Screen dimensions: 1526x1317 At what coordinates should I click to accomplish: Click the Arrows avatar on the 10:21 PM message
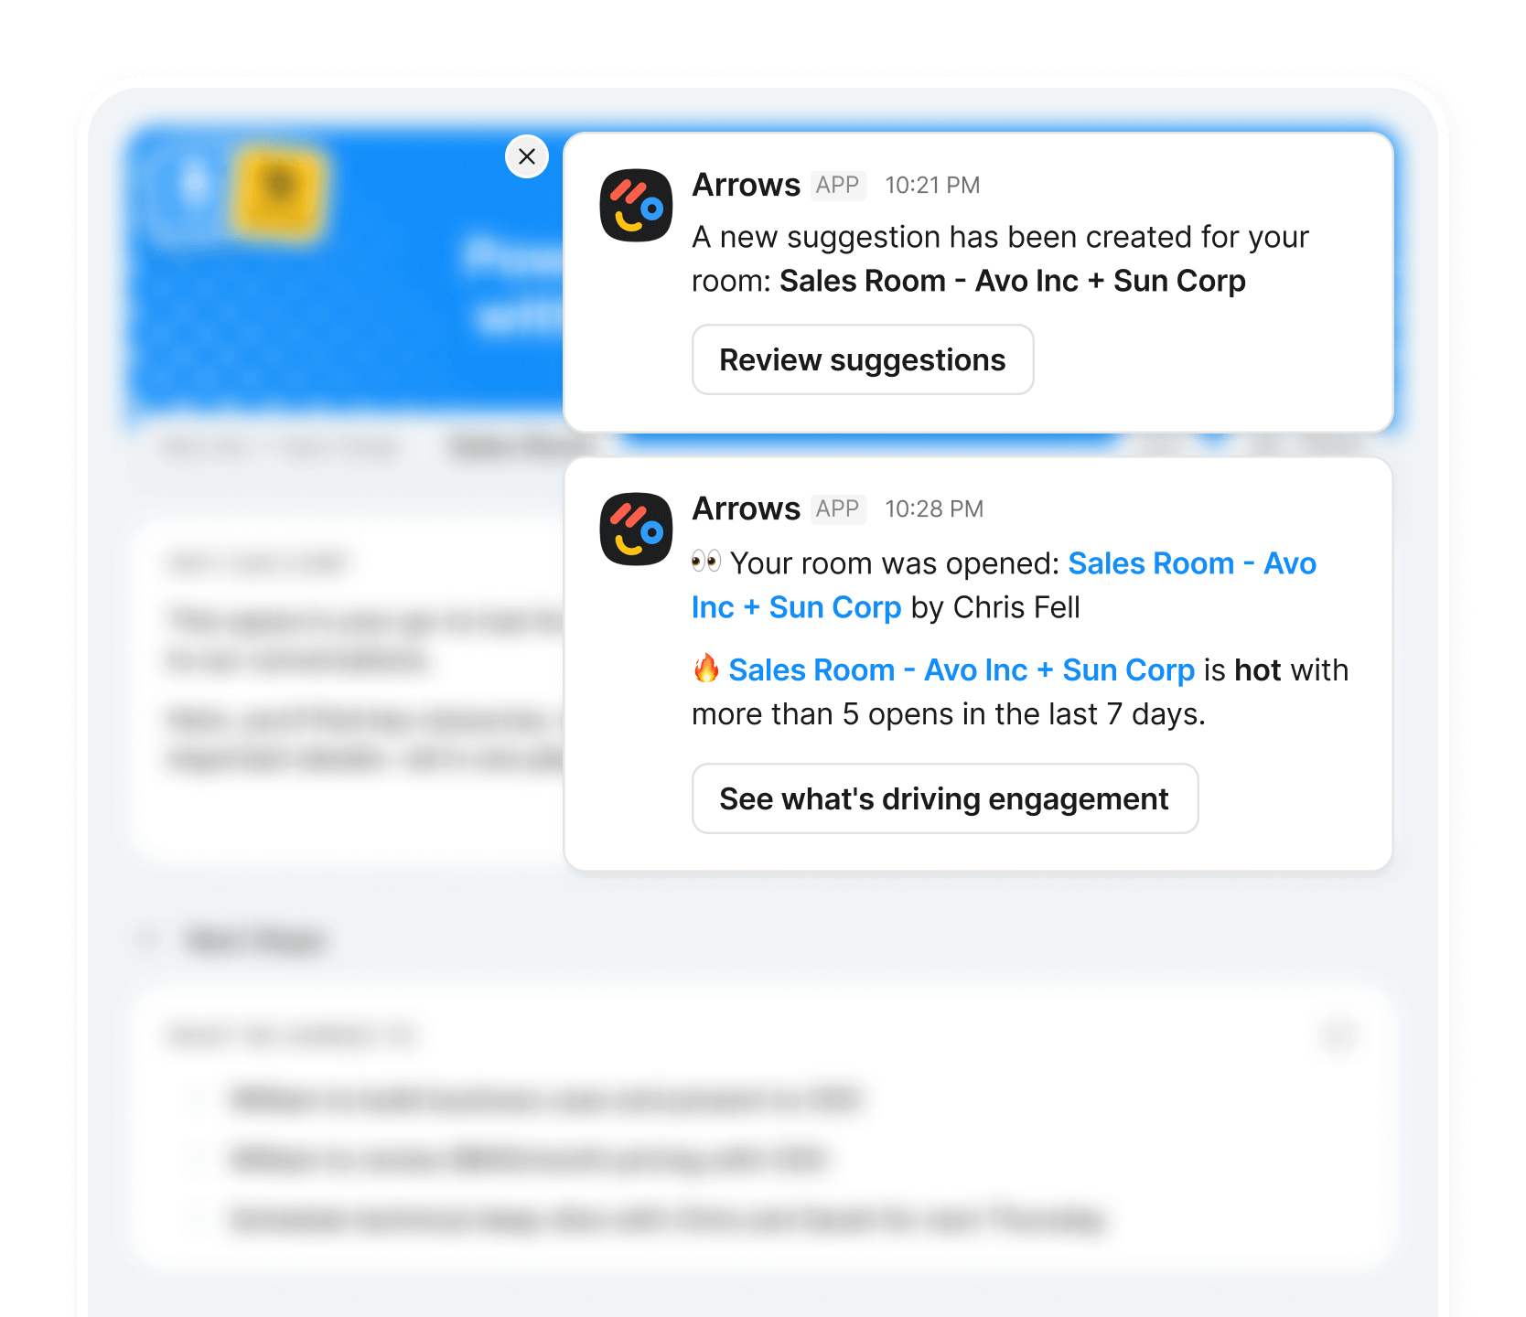(636, 205)
